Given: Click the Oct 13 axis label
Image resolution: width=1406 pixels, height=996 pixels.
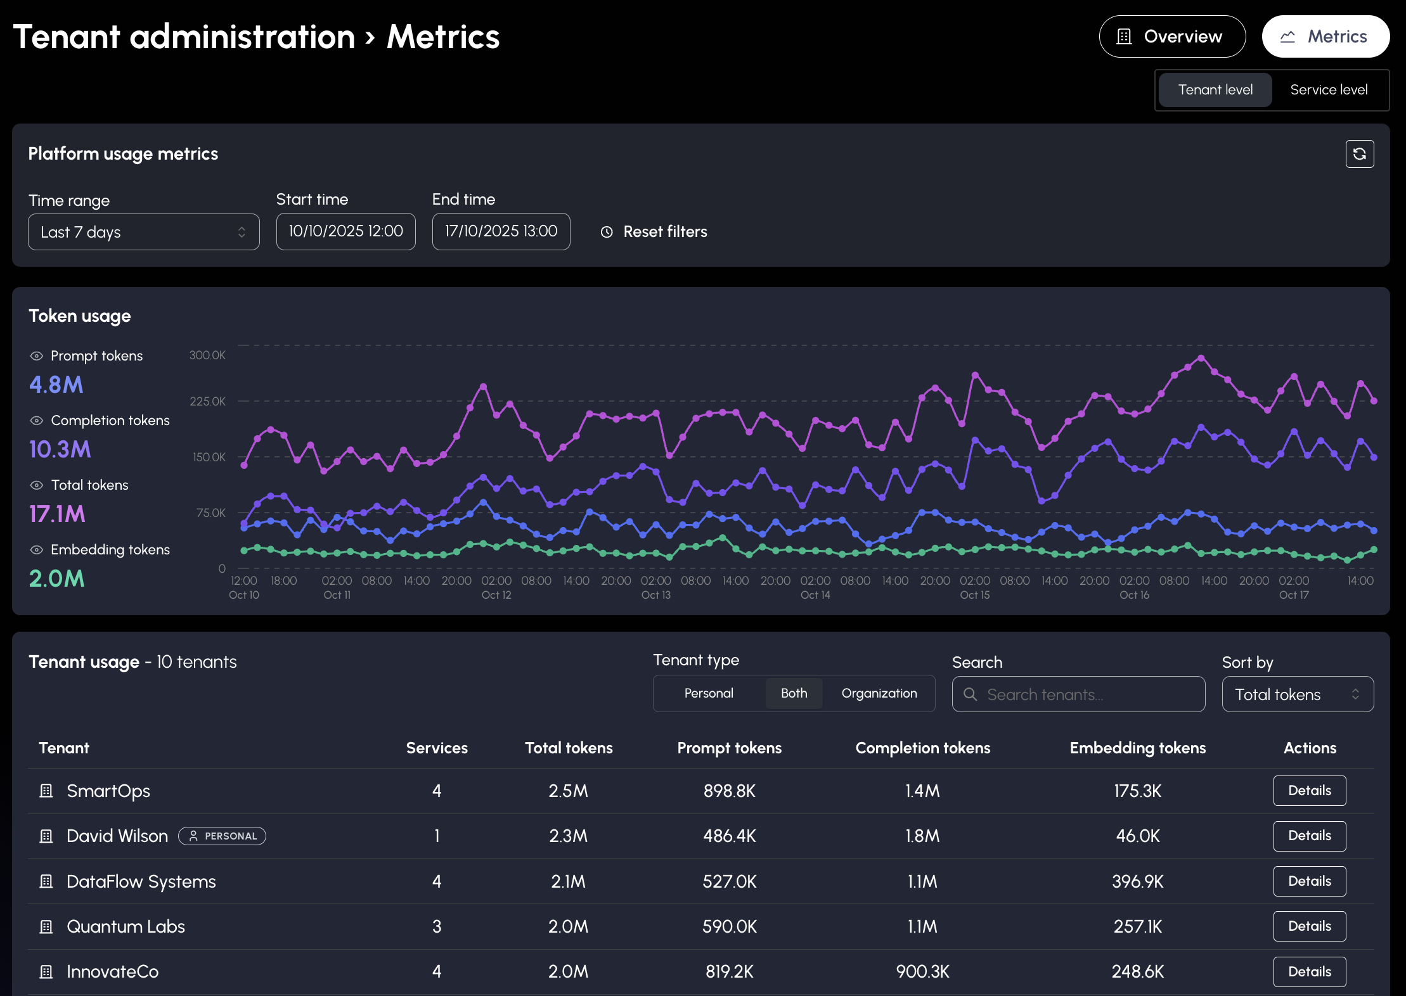Looking at the screenshot, I should (656, 595).
